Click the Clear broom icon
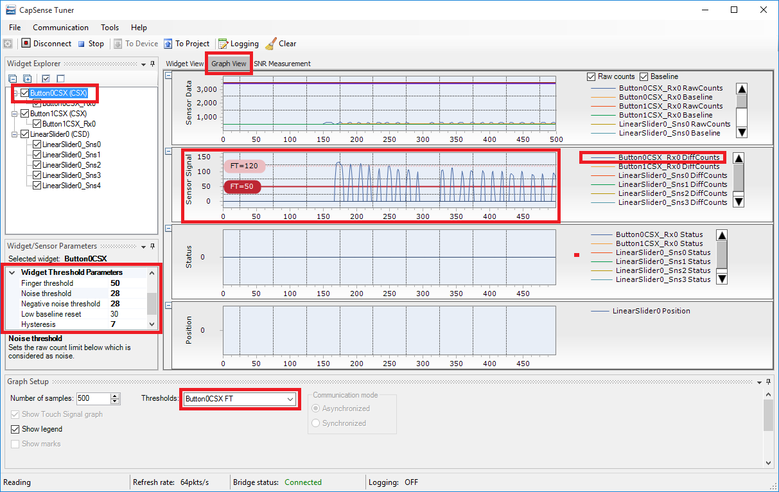The height and width of the screenshot is (492, 779). coord(271,44)
